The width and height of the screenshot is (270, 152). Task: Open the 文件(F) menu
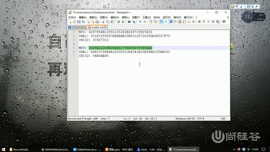[x=72, y=17]
